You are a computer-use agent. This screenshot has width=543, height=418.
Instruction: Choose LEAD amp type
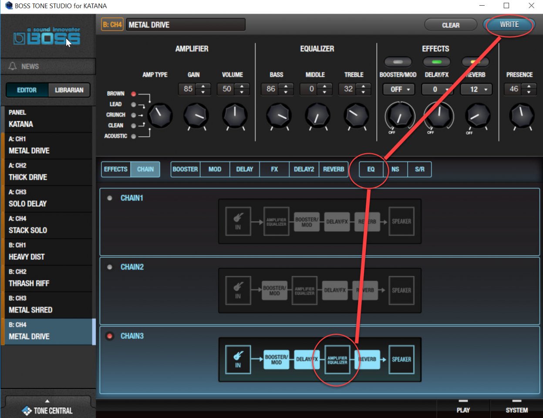[134, 104]
